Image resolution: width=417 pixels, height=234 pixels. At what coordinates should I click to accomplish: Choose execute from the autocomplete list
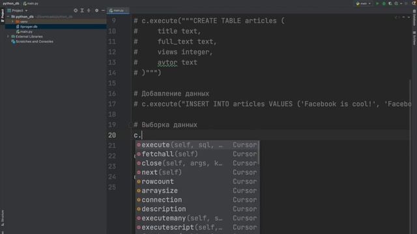[197, 145]
